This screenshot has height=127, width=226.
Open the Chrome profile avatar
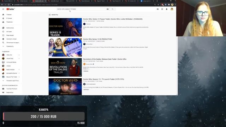(x=172, y=5)
